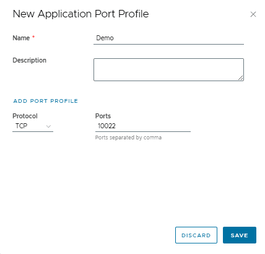Click the ADD PORT PROFILE link

46,101
